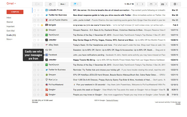Open the Sent Mail folder

coord(11,31)
